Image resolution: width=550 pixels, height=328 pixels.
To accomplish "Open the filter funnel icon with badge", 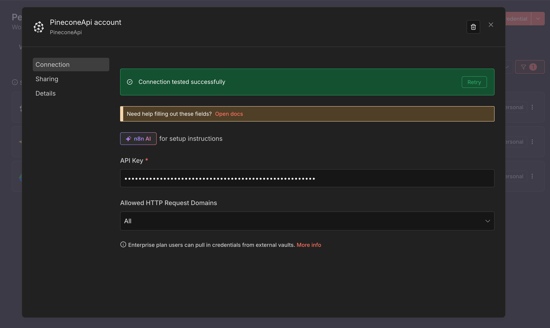I will [524, 67].
